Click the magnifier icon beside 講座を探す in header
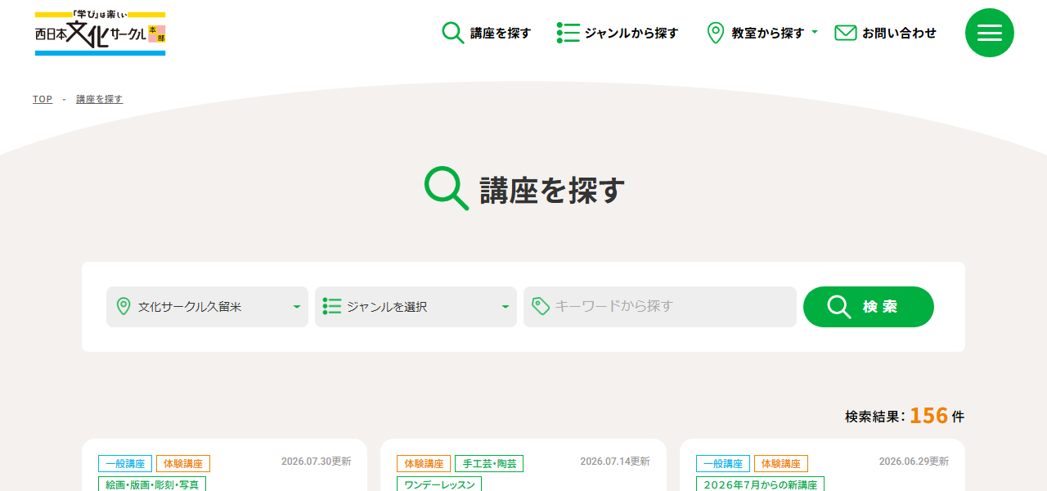Image resolution: width=1047 pixels, height=491 pixels. (x=452, y=33)
